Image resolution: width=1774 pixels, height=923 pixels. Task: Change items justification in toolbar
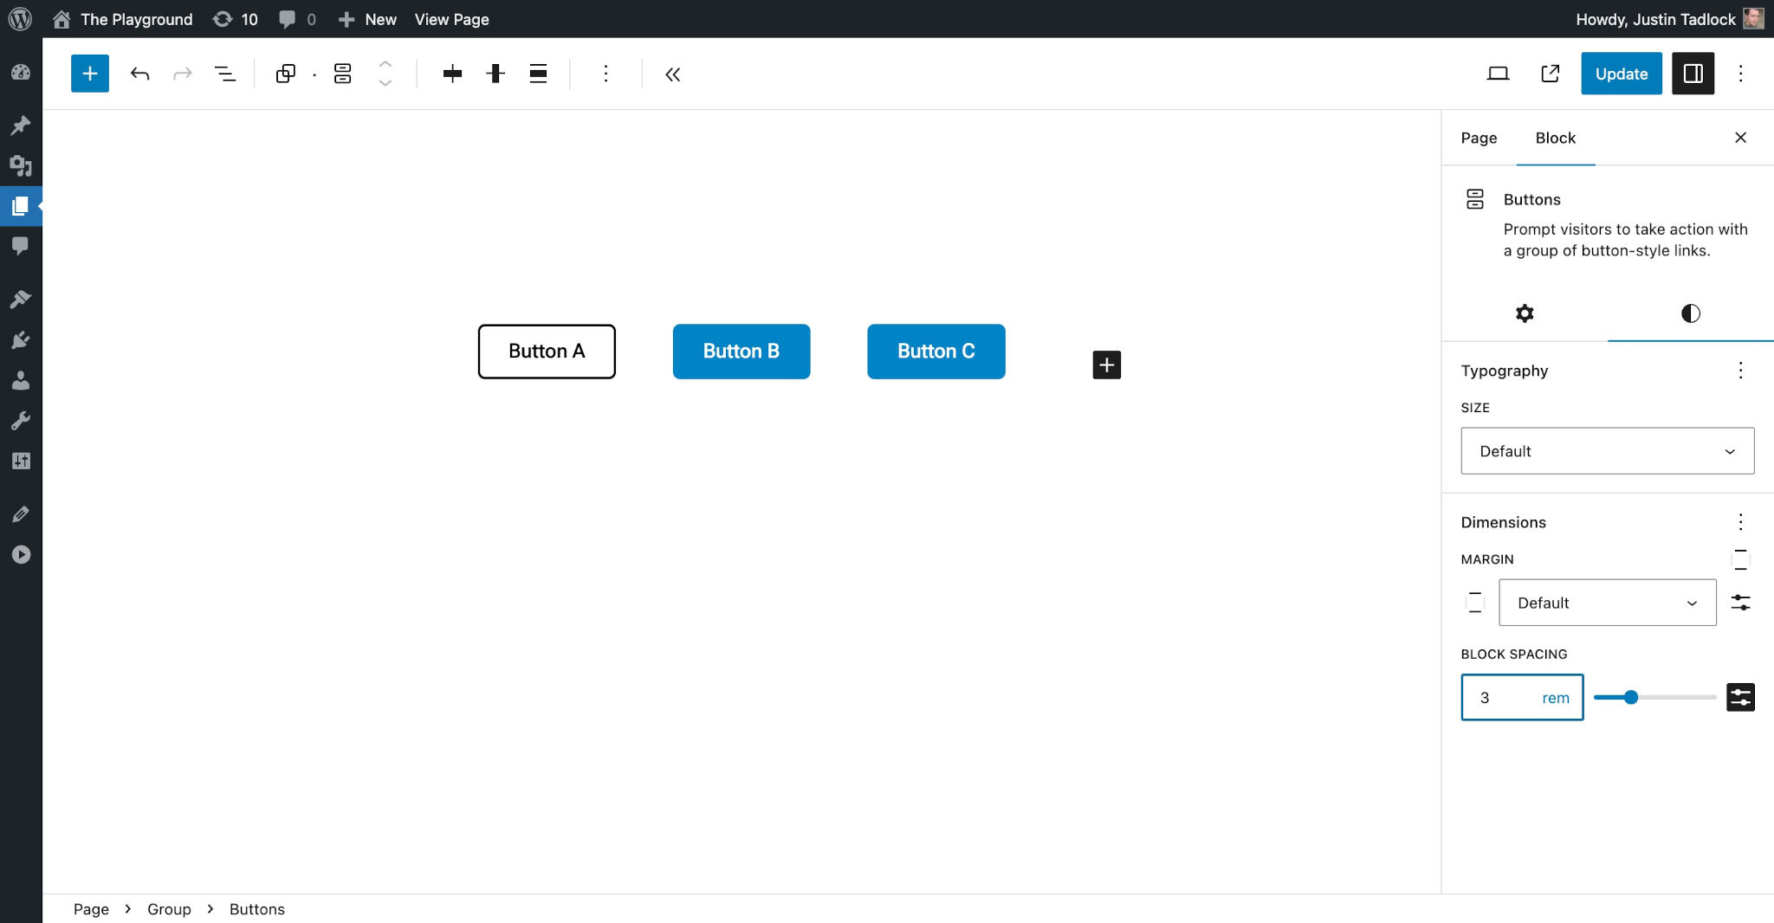click(x=452, y=74)
